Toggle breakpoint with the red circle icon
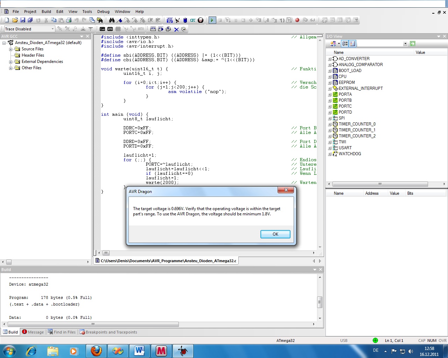The height and width of the screenshot is (358, 448). click(297, 20)
